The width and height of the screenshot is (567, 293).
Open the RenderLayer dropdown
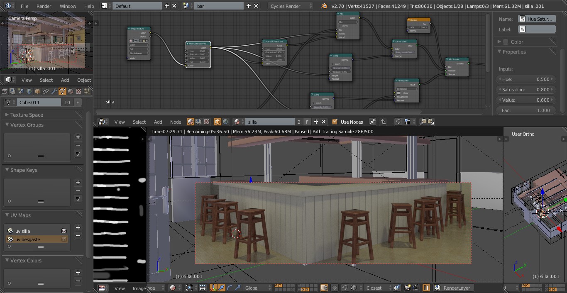pyautogui.click(x=453, y=288)
